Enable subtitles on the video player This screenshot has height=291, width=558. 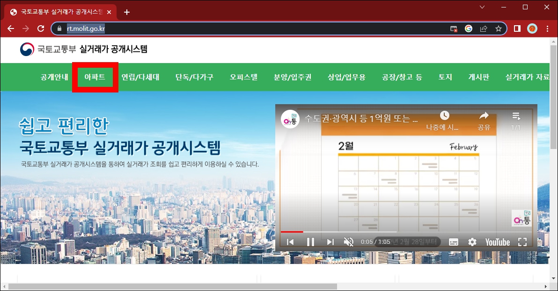(x=453, y=242)
